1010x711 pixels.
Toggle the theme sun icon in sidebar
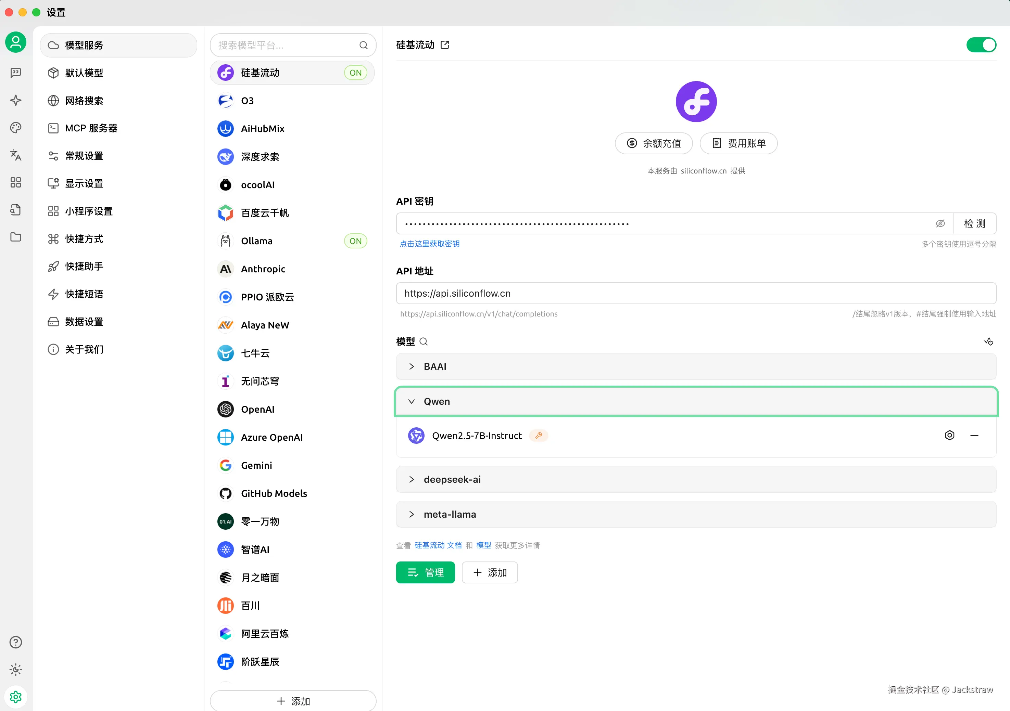coord(16,670)
